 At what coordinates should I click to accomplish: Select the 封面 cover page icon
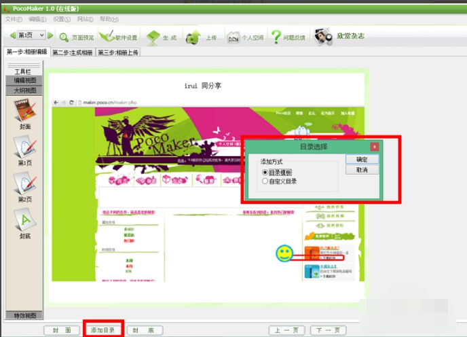tap(24, 110)
